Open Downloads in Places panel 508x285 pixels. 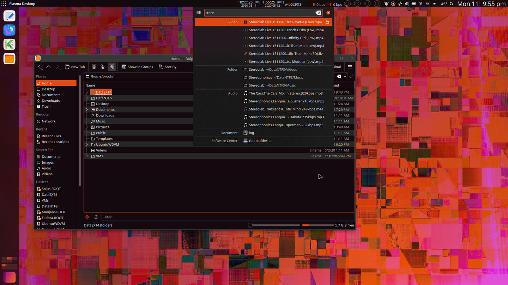tap(56, 101)
